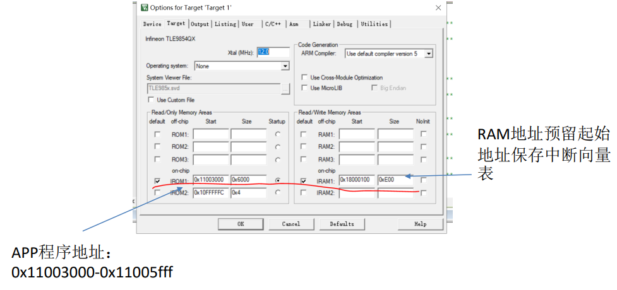Edit IROM1 Start address 0x11003000

coord(211,180)
